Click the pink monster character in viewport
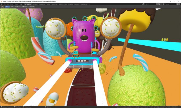 coord(84,37)
